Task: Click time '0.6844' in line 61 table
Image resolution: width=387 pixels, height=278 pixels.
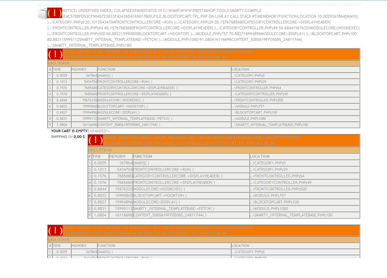Action: (x=62, y=100)
